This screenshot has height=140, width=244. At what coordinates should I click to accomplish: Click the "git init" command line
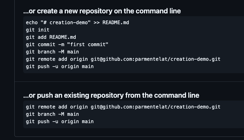(38, 30)
